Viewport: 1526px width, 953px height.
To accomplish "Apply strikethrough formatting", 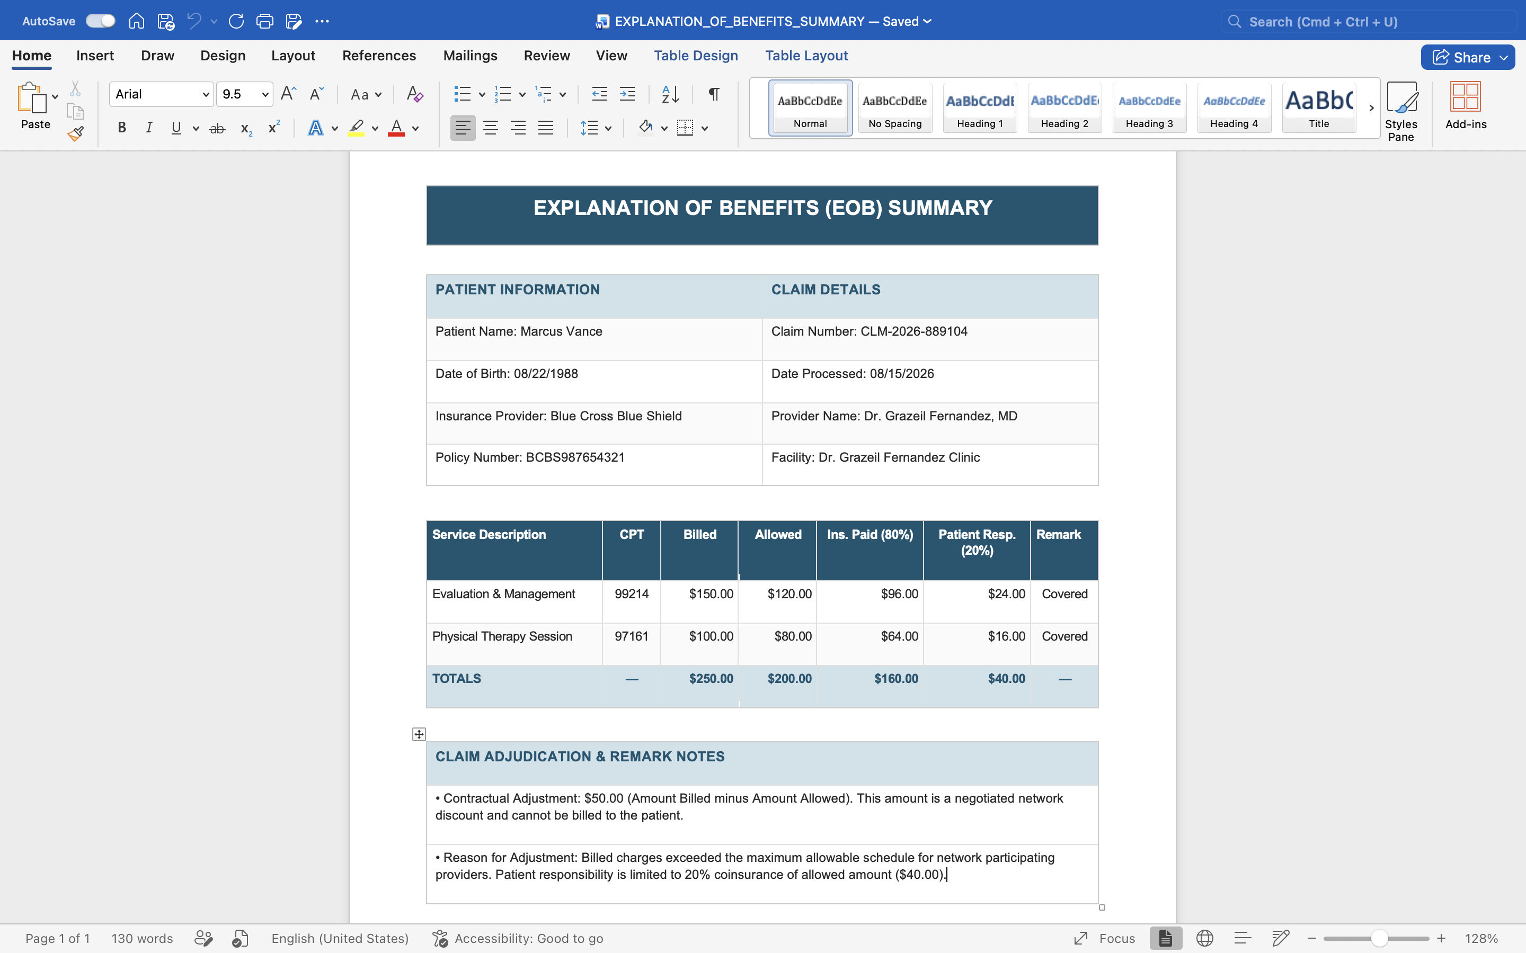I will [217, 129].
